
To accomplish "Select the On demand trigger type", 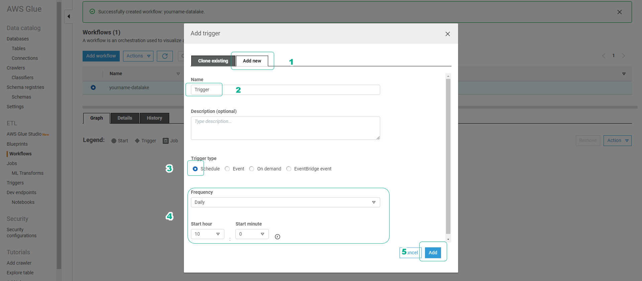I will click(x=252, y=169).
